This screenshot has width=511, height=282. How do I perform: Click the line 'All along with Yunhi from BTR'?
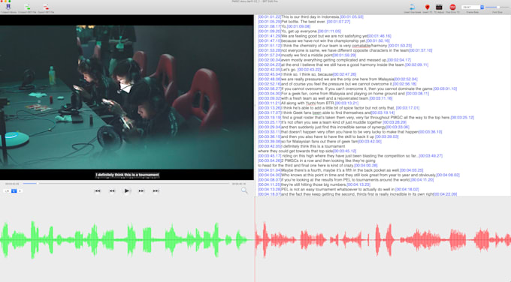pos(308,103)
